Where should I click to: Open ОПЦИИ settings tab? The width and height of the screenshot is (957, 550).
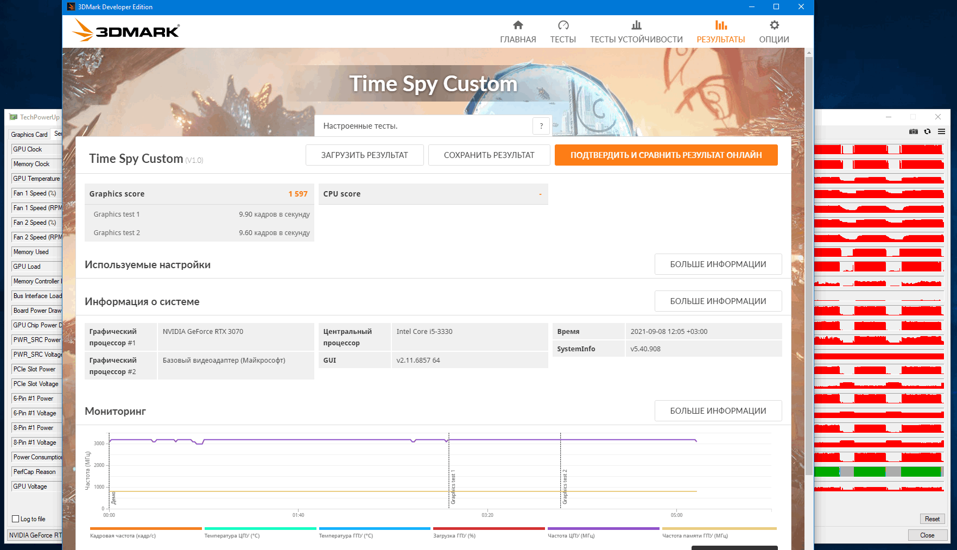tap(774, 32)
